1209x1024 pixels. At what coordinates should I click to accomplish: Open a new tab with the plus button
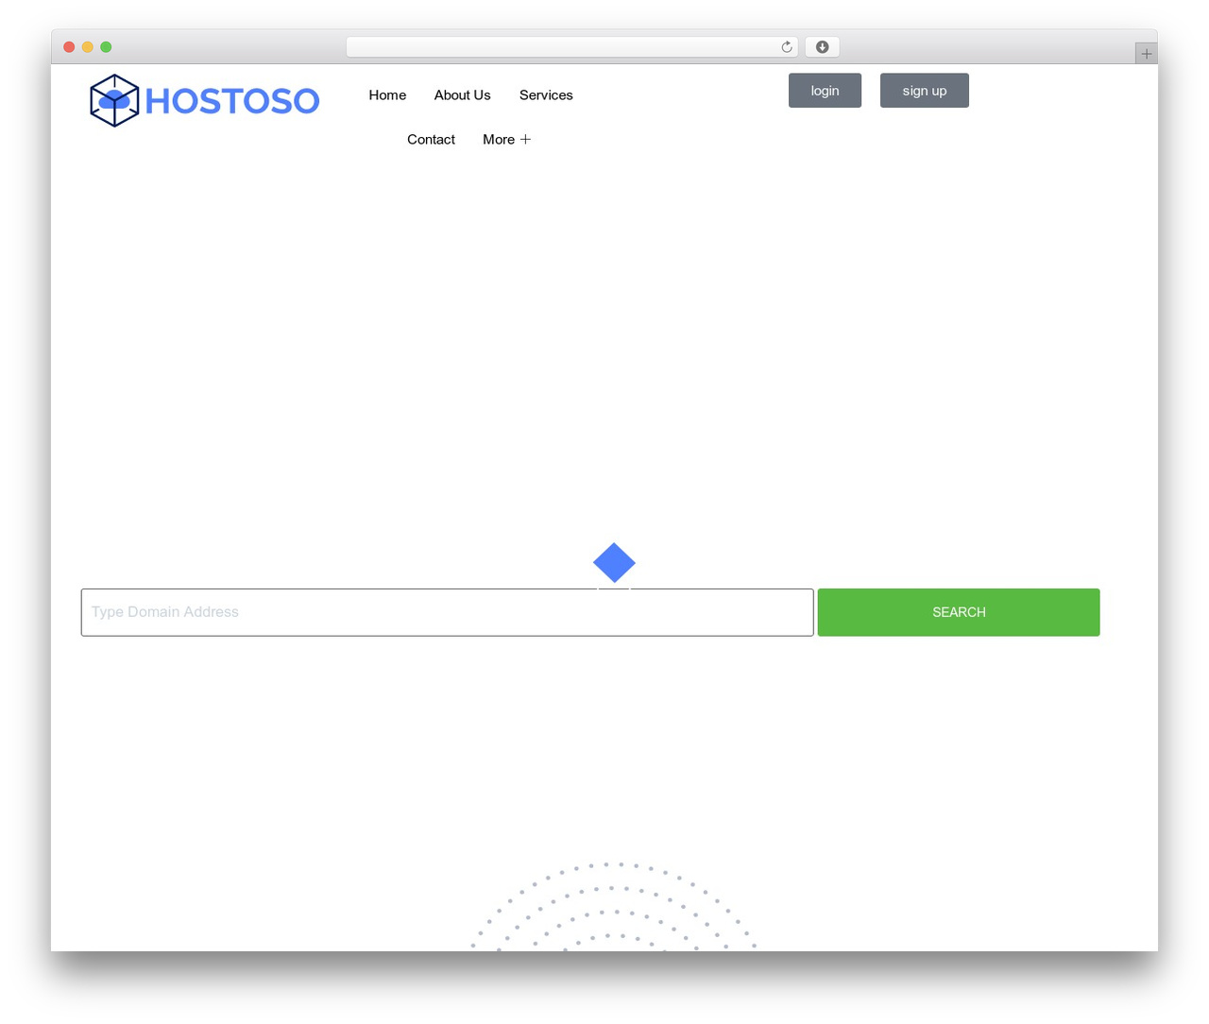click(1146, 54)
